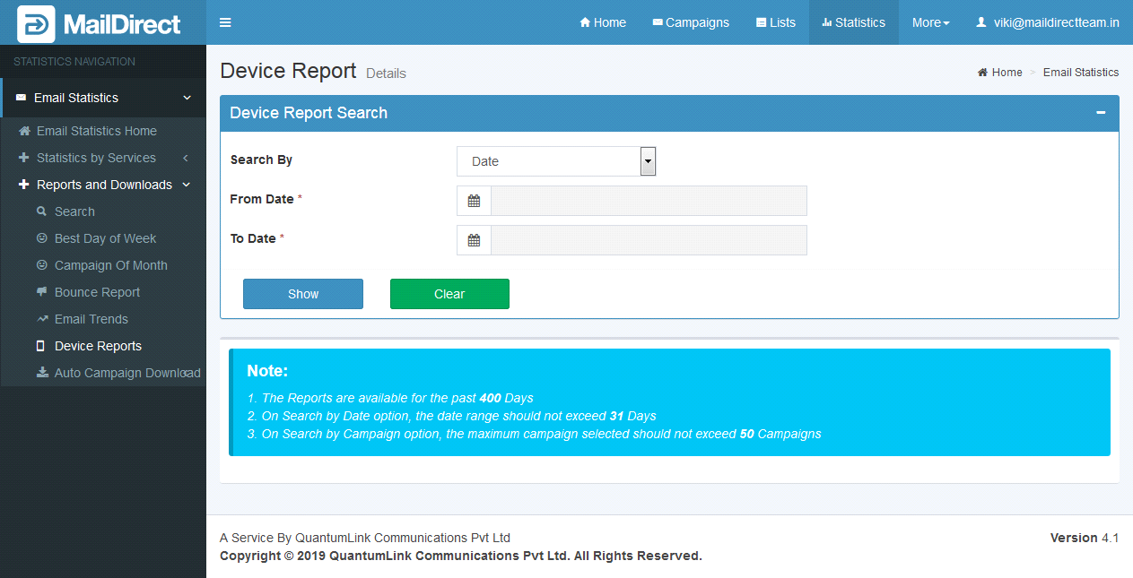Click the MailDirect logo icon
1133x578 pixels.
pos(36,23)
